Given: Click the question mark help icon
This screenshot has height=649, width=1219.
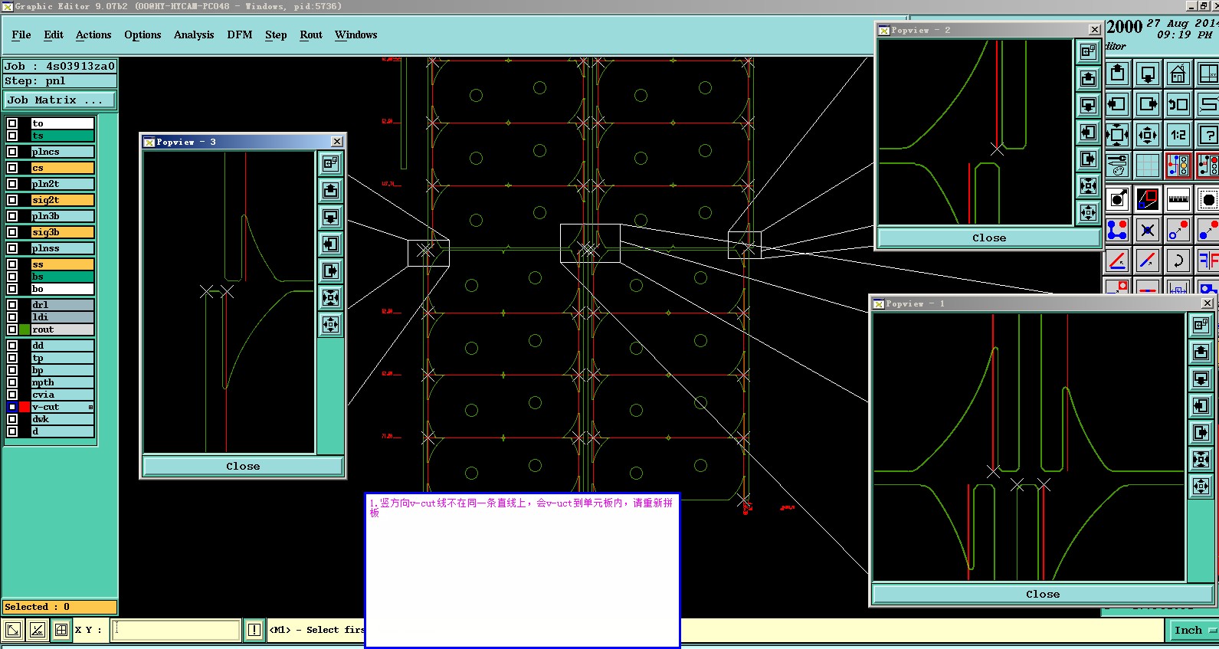Looking at the screenshot, I should pyautogui.click(x=1208, y=135).
